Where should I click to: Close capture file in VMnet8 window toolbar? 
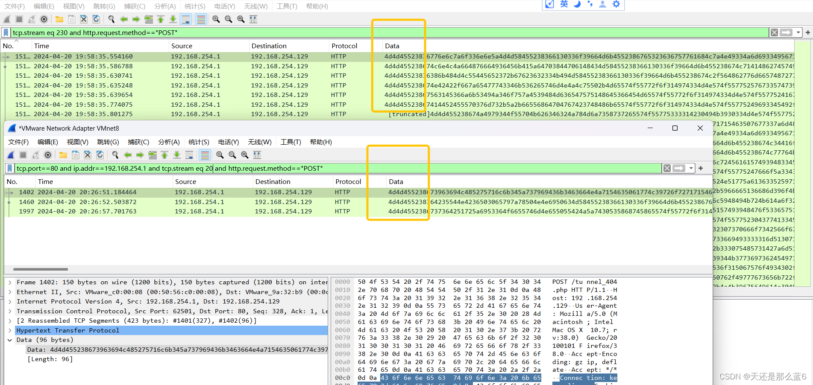(88, 155)
